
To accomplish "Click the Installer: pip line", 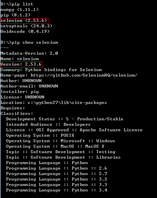I will coord(19,92).
